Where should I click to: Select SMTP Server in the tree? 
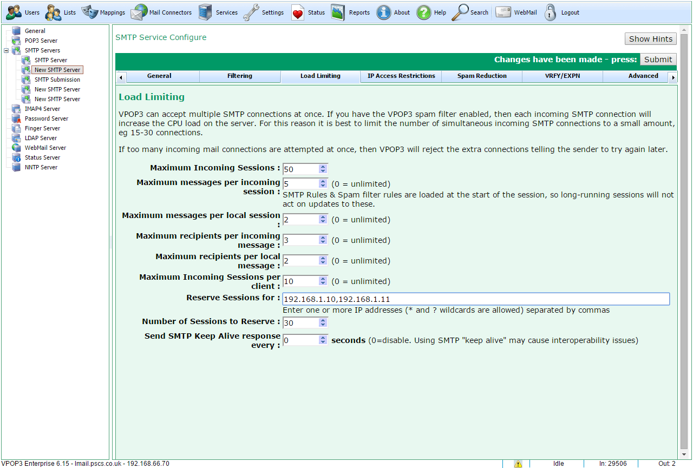pos(51,60)
